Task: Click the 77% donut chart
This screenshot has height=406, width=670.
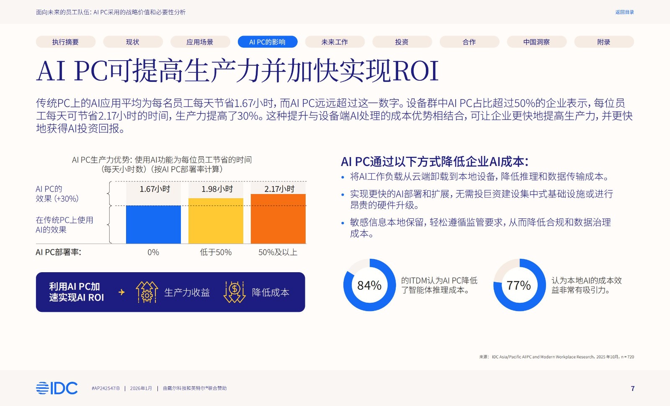Action: pos(519,285)
